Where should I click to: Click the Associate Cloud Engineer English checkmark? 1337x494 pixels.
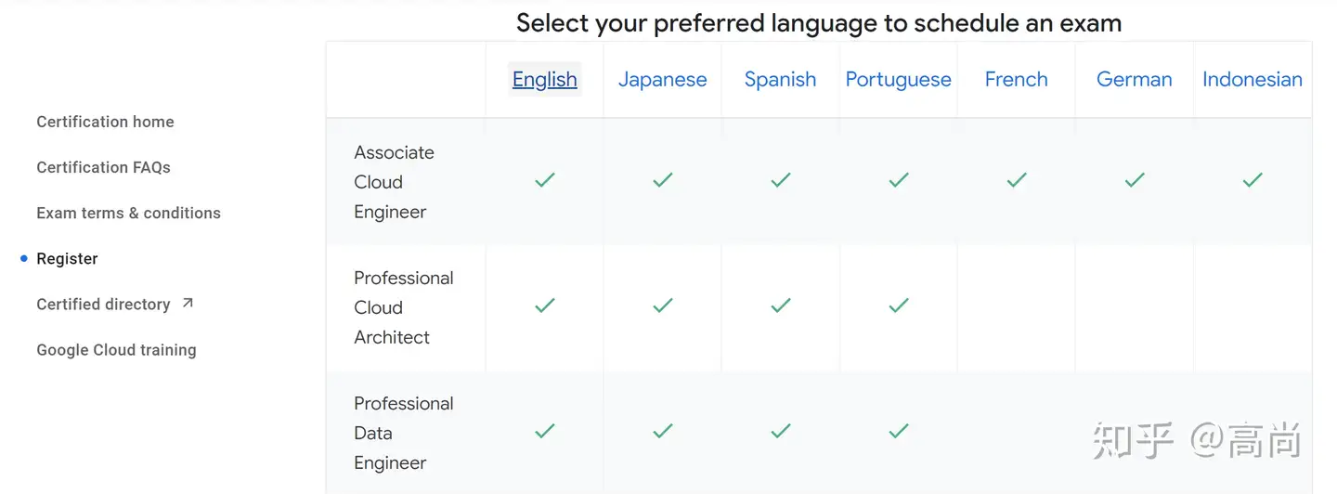(545, 180)
